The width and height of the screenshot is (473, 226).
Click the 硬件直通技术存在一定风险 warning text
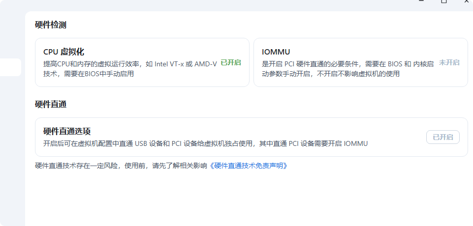[121, 166]
